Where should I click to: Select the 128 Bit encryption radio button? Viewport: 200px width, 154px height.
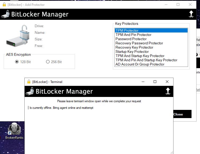(x=17, y=62)
